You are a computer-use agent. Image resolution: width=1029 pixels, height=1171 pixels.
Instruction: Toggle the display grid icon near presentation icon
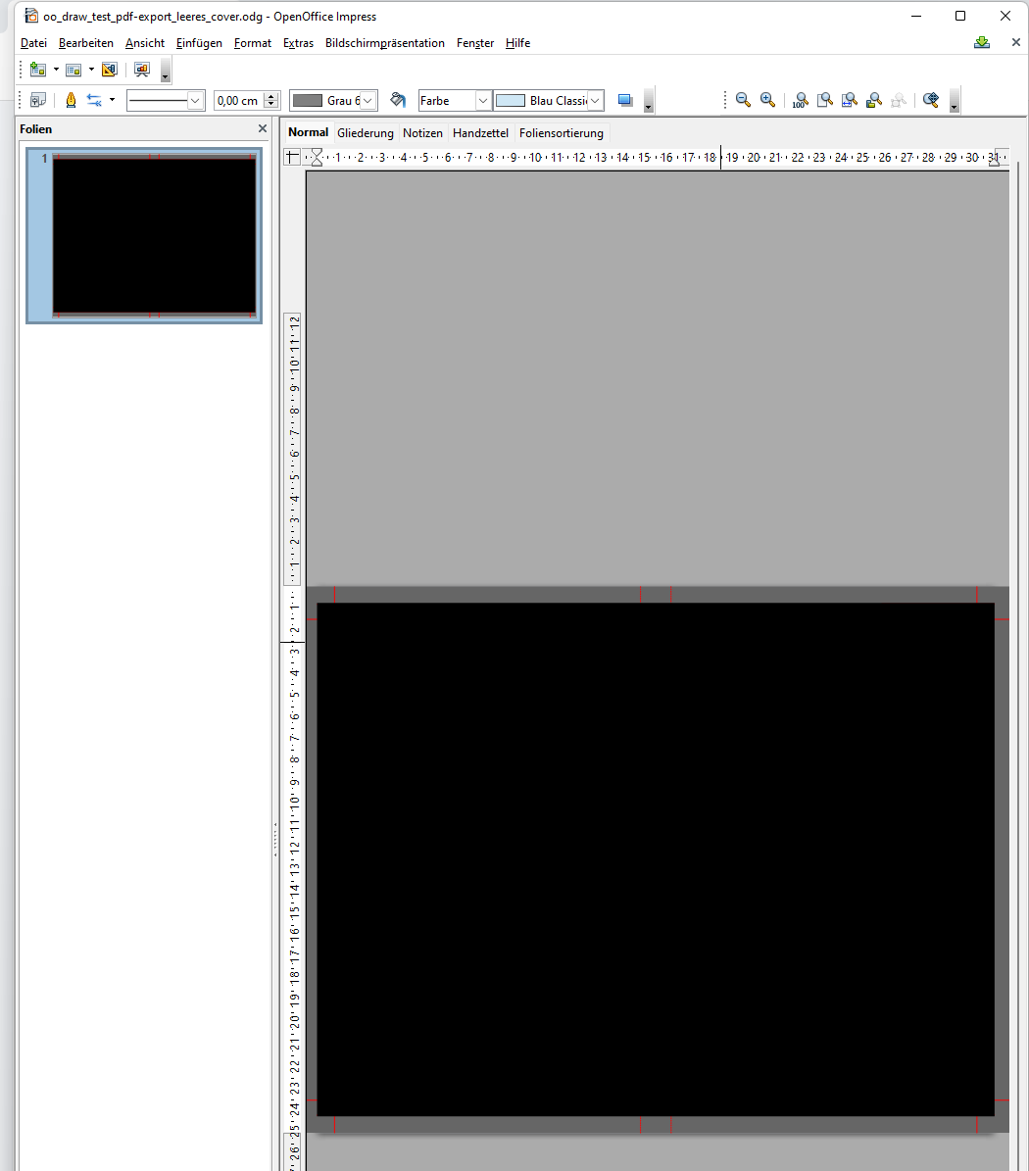tap(109, 70)
